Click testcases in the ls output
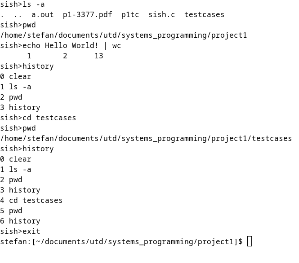 [x=204, y=14]
